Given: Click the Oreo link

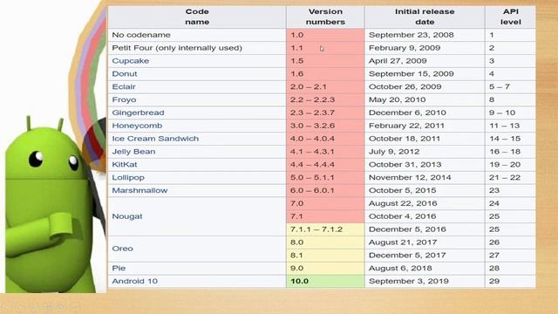Looking at the screenshot, I should 122,249.
